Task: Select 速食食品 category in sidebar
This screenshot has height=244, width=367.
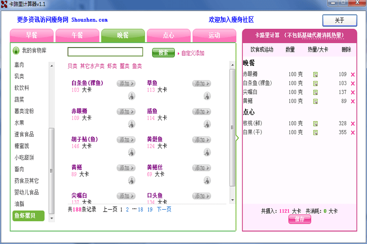Action: [24, 134]
